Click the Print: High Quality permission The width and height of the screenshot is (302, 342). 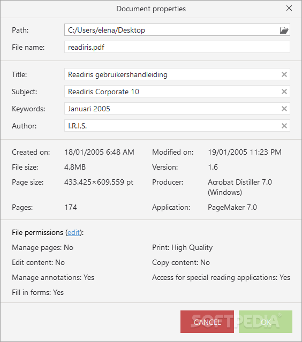click(182, 248)
